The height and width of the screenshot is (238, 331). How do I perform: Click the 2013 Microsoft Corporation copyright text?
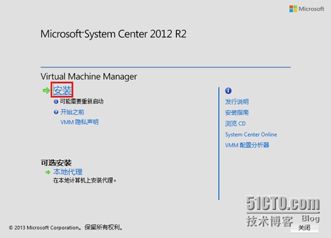[66, 227]
